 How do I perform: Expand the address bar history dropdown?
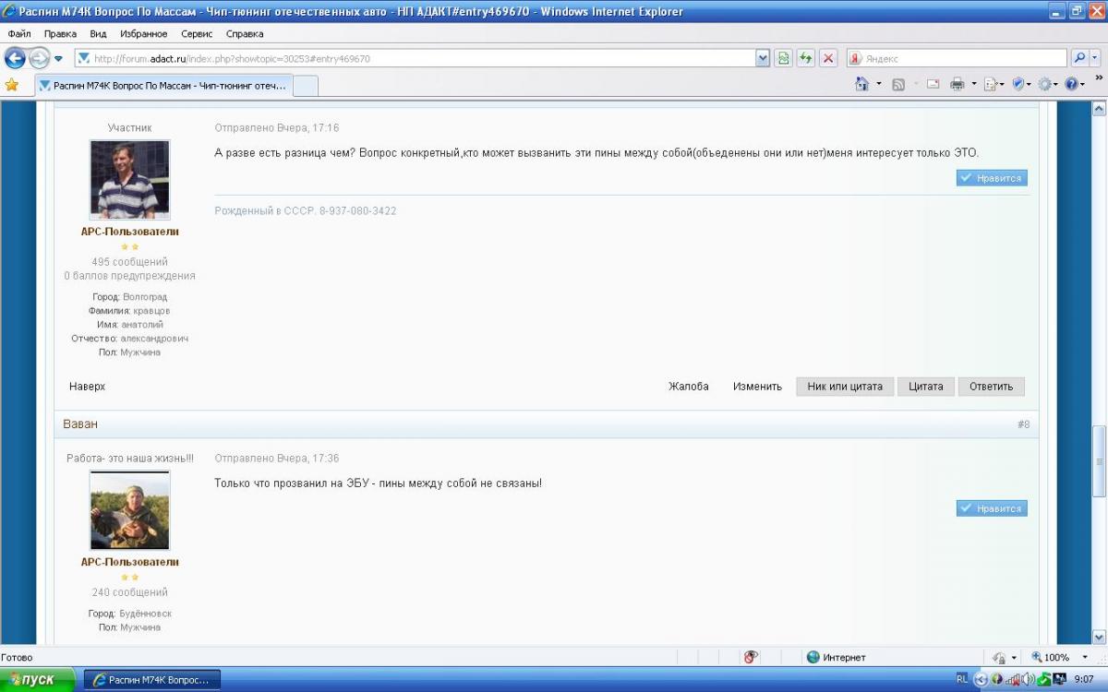tap(763, 58)
